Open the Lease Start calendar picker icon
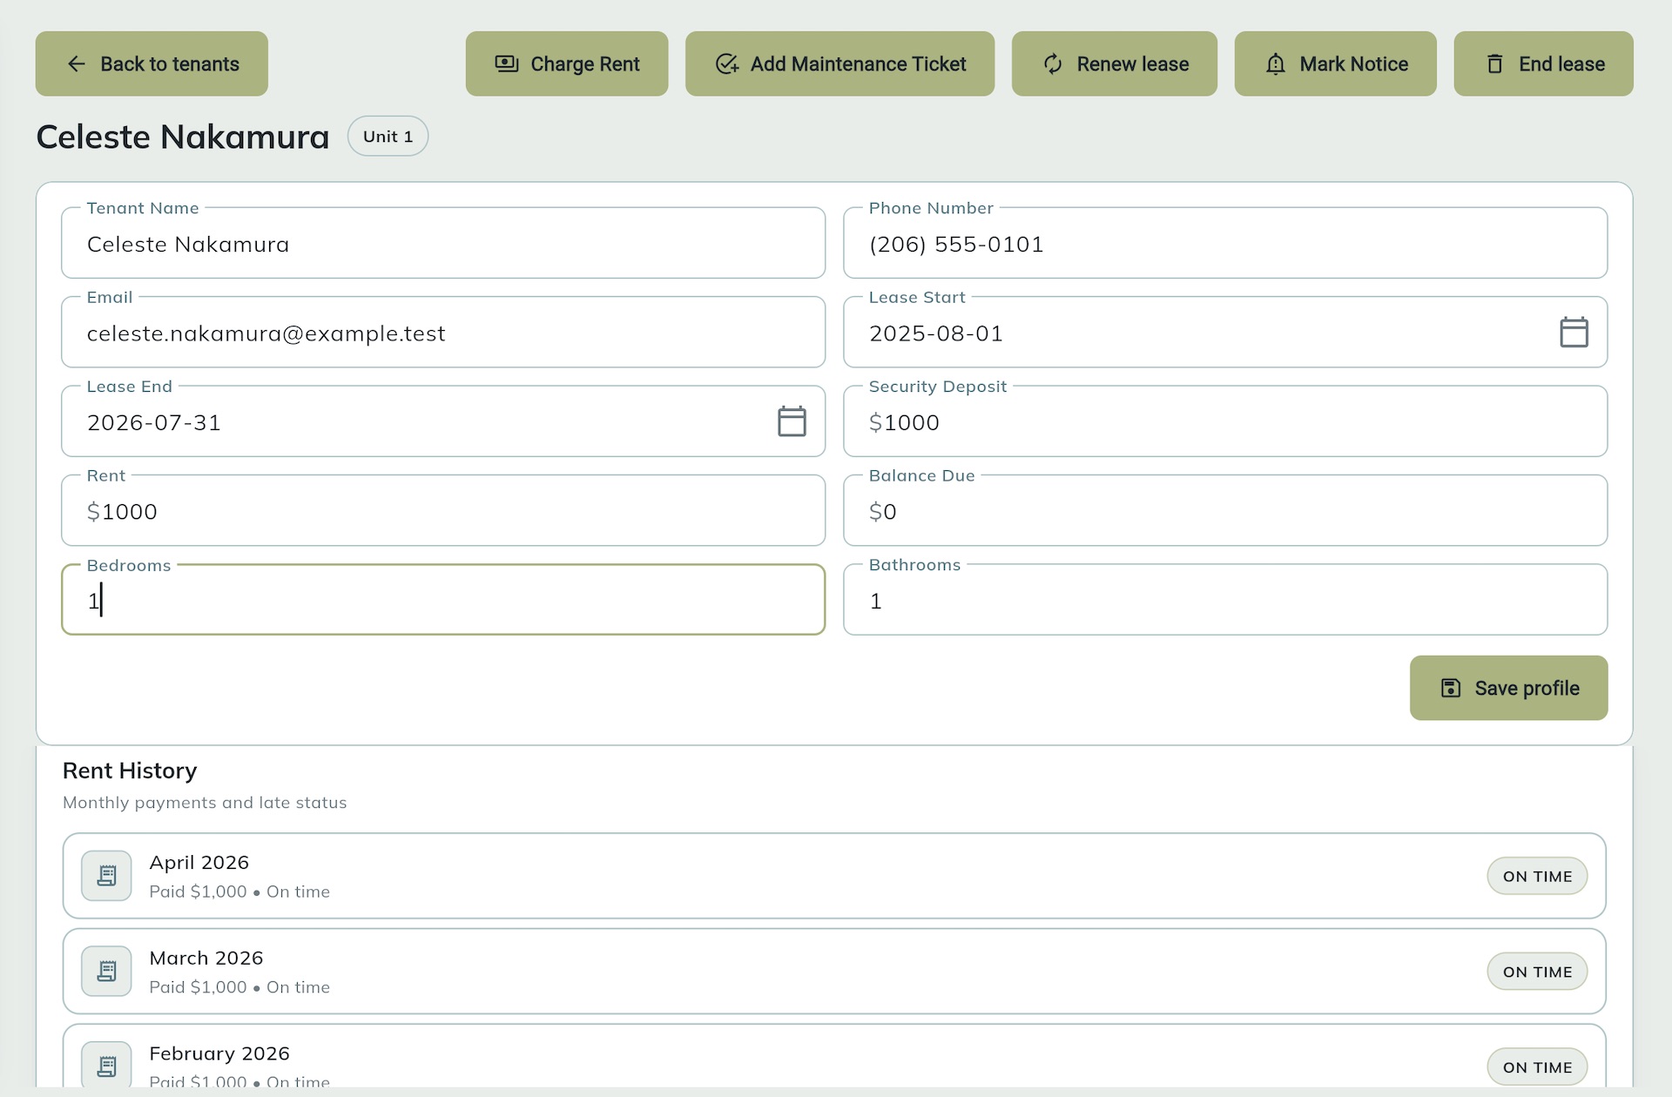Viewport: 1672px width, 1097px height. coord(1574,332)
